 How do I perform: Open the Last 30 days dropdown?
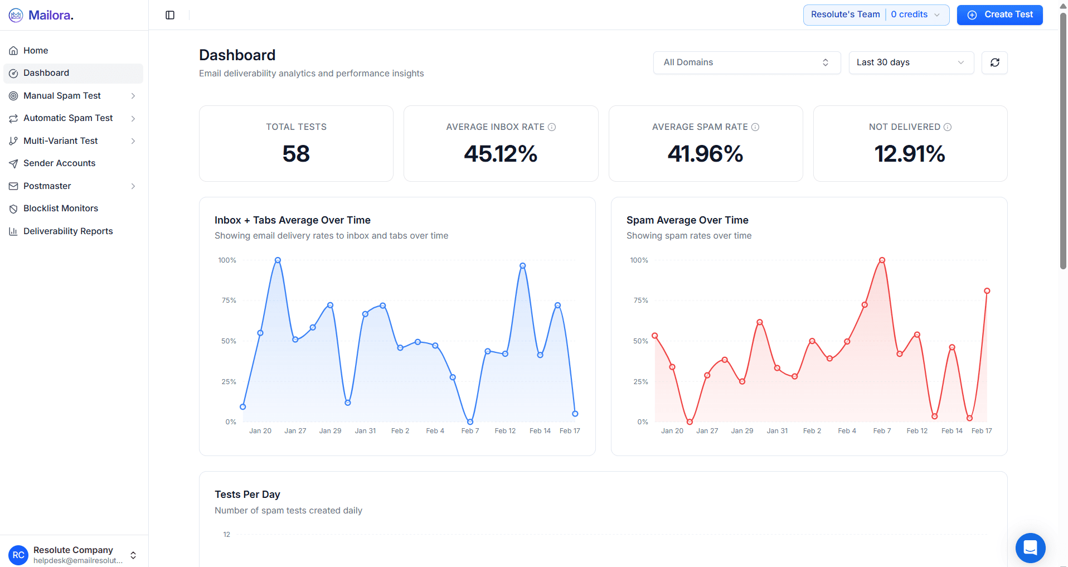910,62
